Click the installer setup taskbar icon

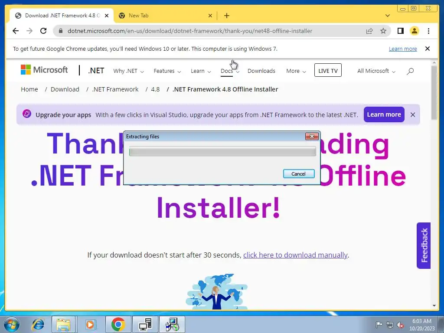[x=172, y=324]
